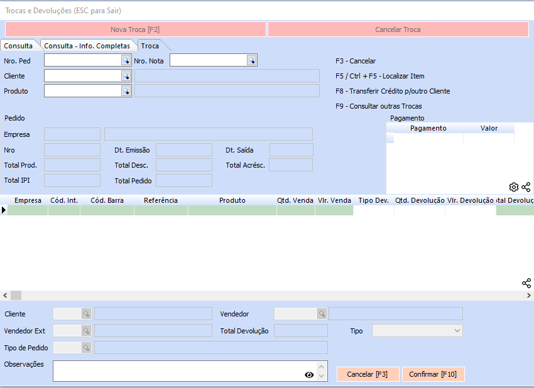The width and height of the screenshot is (534, 388).
Task: Click the scroll down arrow in Observações
Action: [322, 376]
